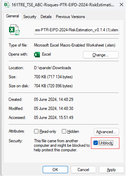Viewport: 126px width, 176px height.
Task: Click Apply to save property changes
Action: 111,170
